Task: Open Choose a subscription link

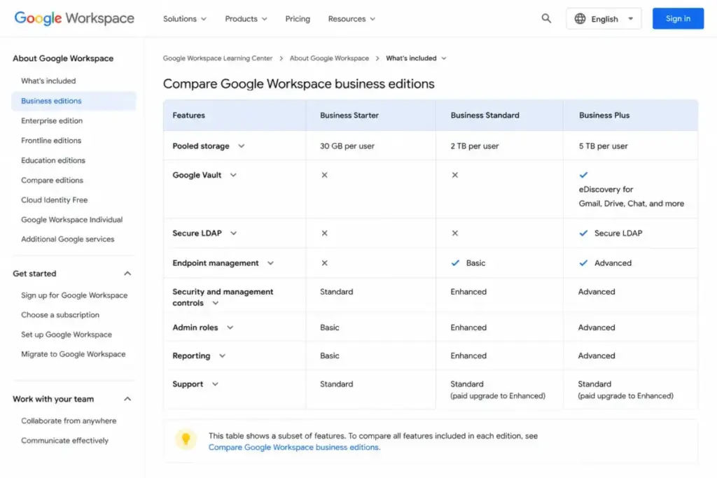Action: [x=60, y=315]
